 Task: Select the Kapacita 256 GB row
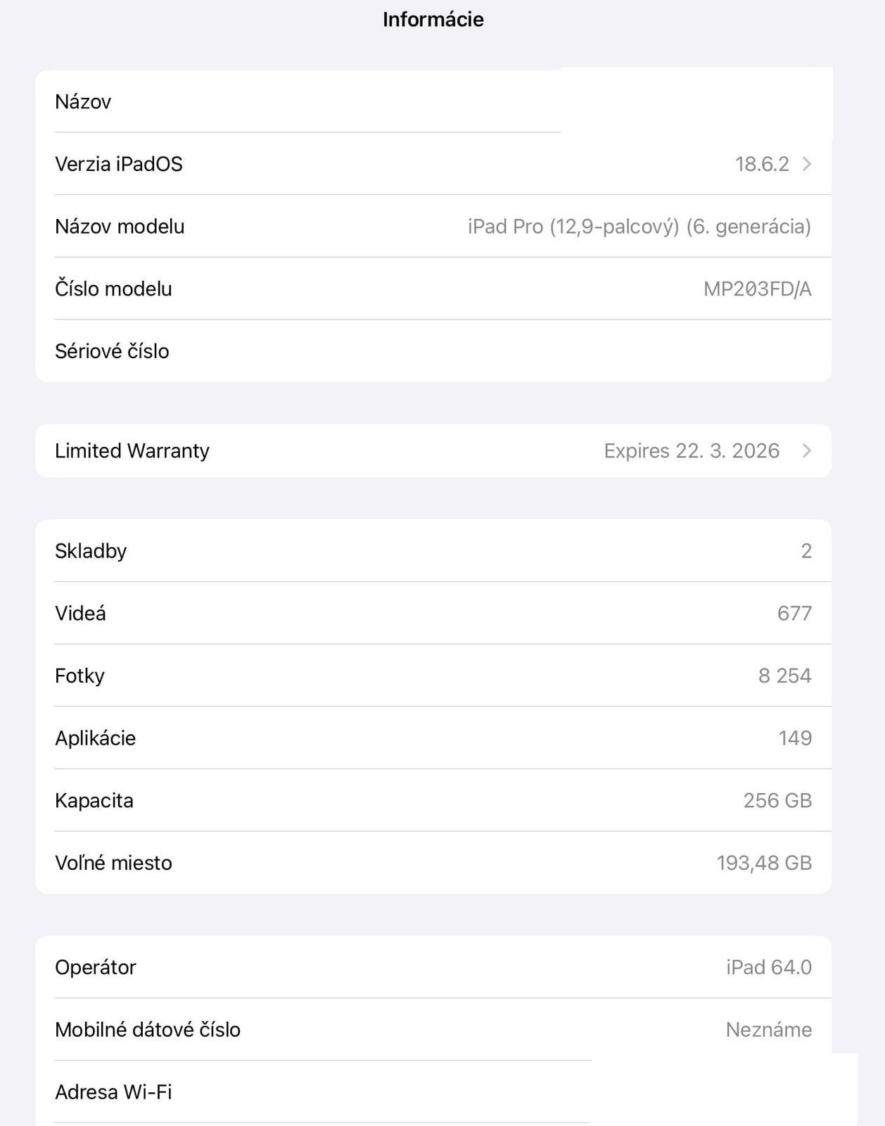pyautogui.click(x=433, y=800)
